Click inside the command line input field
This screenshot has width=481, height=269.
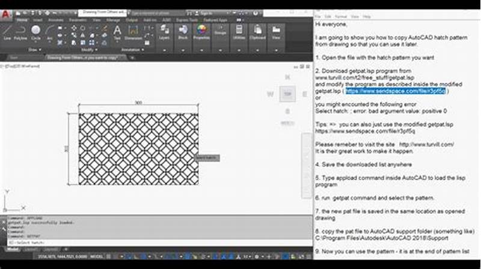159,243
